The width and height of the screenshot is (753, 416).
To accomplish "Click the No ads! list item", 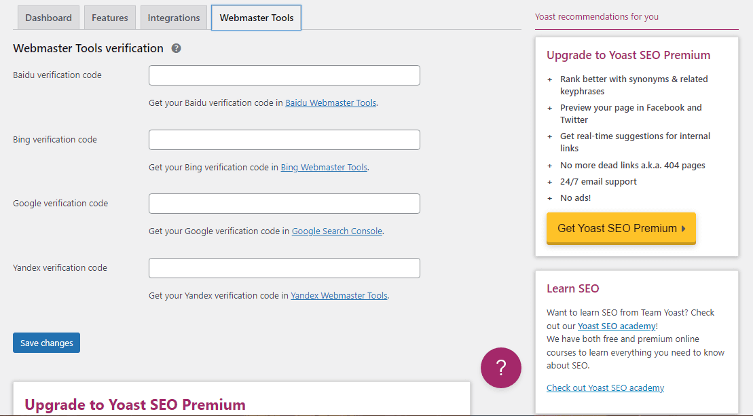I will tap(575, 197).
